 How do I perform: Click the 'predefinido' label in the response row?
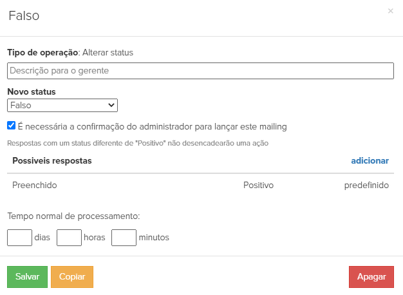(x=366, y=185)
